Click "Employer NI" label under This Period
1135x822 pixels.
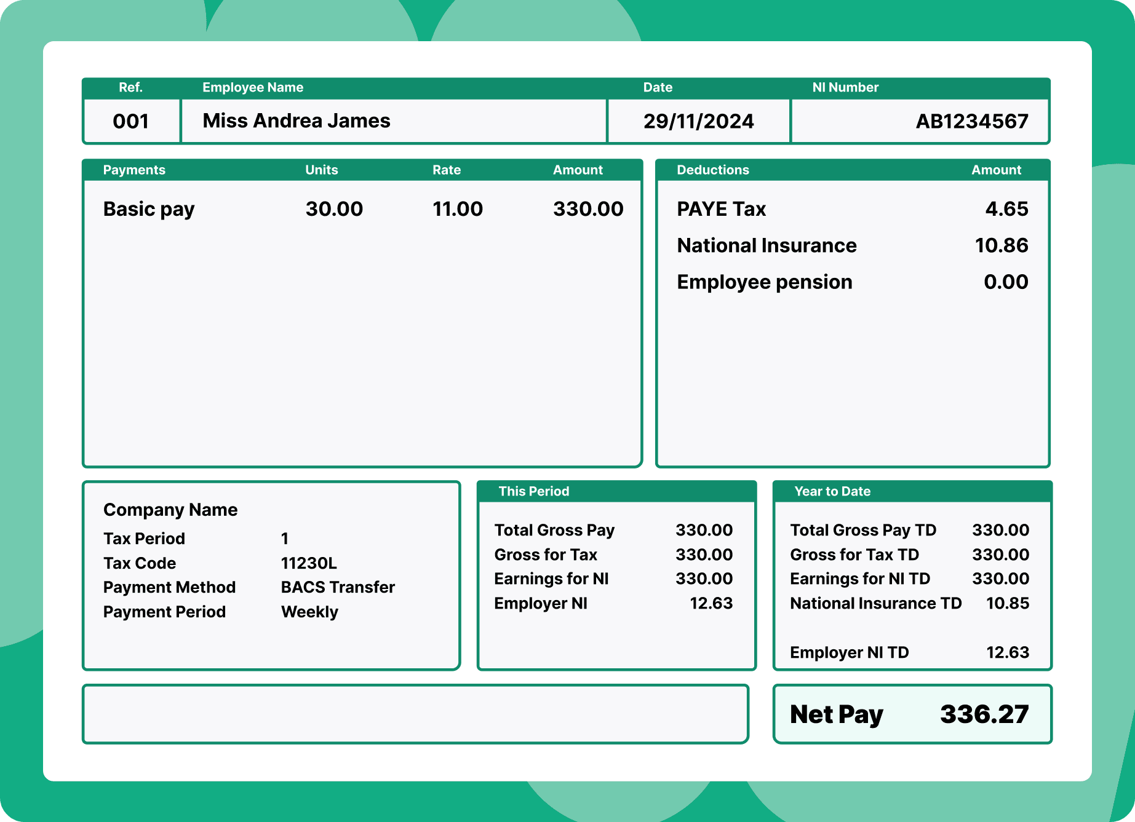pos(541,604)
